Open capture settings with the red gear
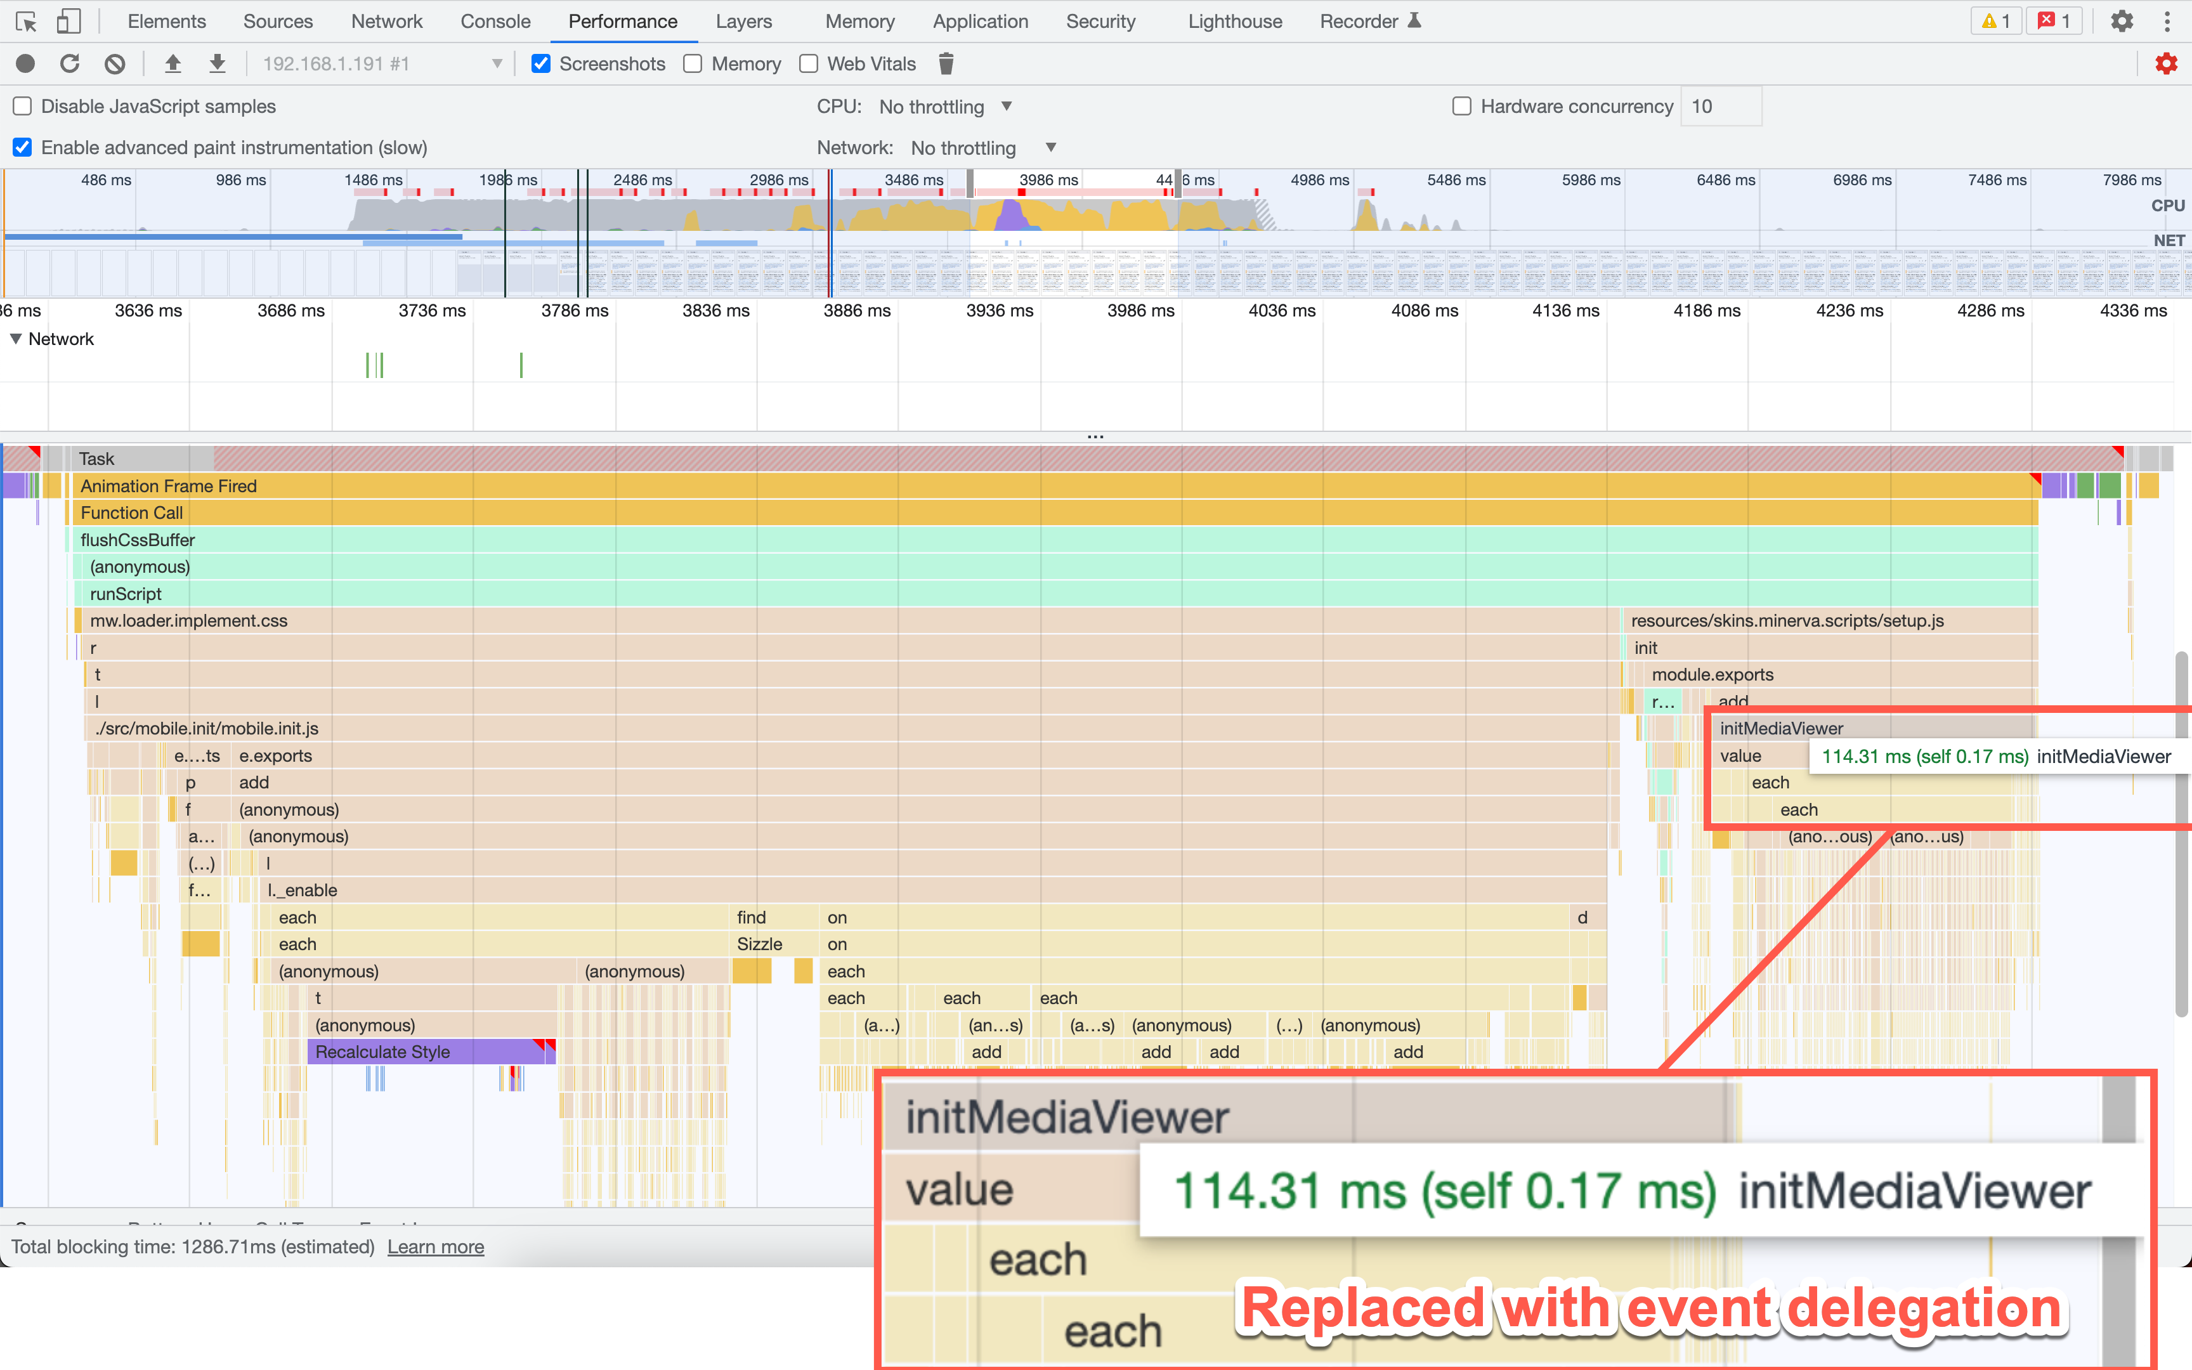The image size is (2192, 1370). coord(2166,63)
